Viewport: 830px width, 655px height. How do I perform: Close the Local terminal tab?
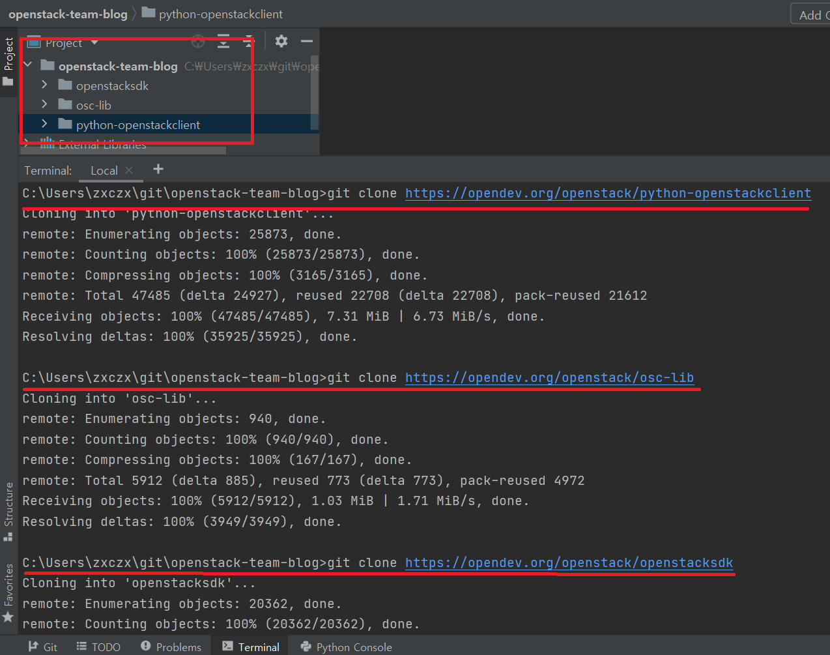click(129, 170)
